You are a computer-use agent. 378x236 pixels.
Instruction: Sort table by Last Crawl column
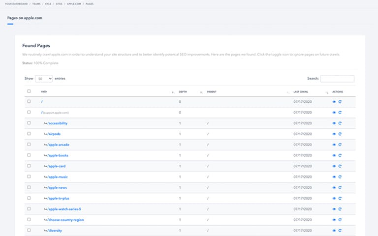point(301,92)
